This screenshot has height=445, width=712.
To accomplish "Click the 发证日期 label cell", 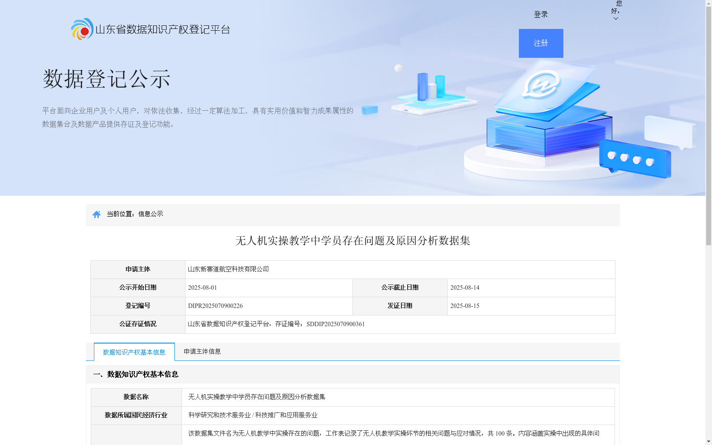I will pyautogui.click(x=400, y=306).
